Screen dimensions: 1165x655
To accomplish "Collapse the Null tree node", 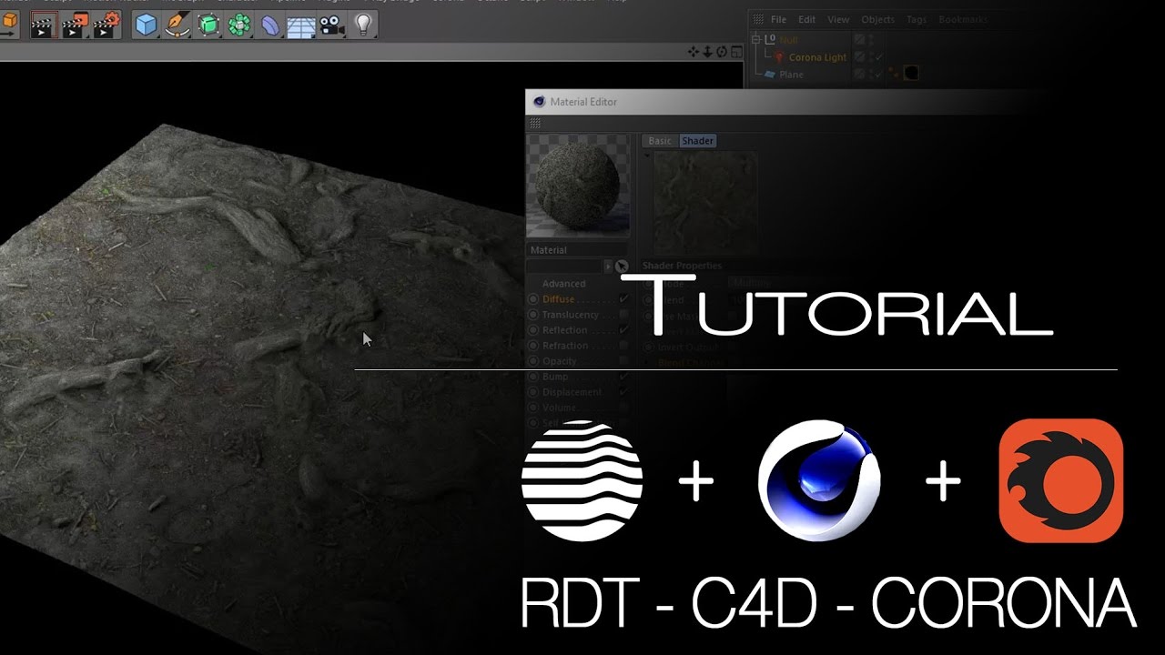I will pyautogui.click(x=757, y=39).
